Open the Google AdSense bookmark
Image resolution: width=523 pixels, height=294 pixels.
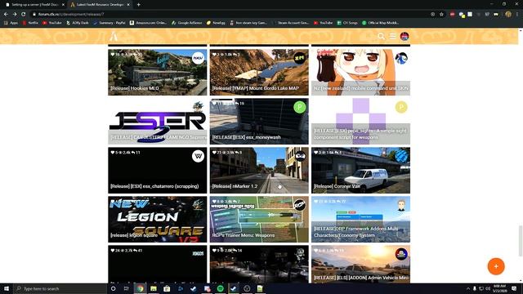(187, 23)
